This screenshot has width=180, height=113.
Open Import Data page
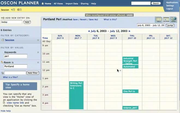click(72, 4)
